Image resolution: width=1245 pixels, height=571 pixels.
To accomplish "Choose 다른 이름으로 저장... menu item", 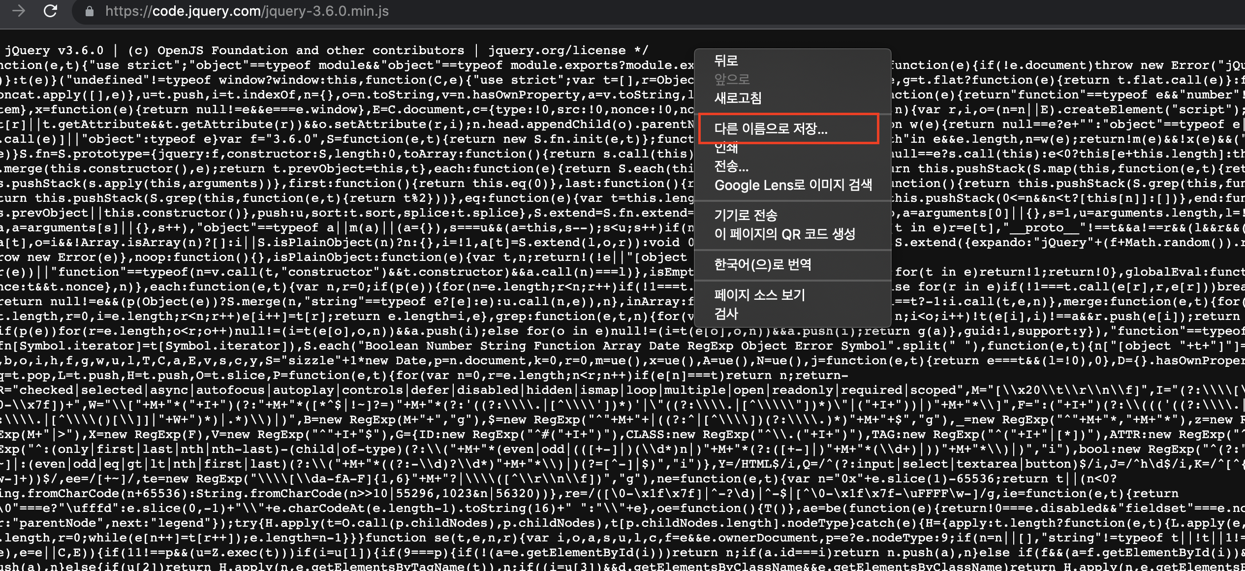I will tap(771, 128).
